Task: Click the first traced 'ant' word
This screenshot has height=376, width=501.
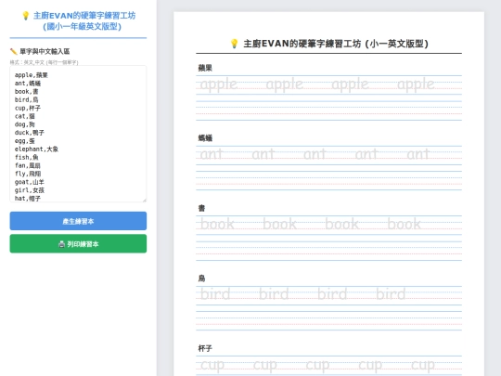Action: pyautogui.click(x=212, y=154)
